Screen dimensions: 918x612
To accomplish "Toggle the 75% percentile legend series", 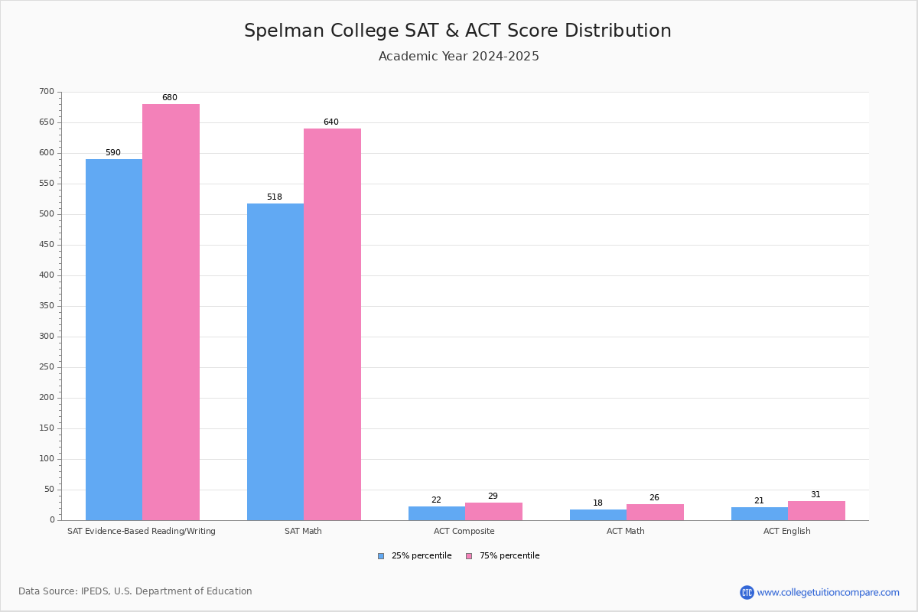I will 509,556.
